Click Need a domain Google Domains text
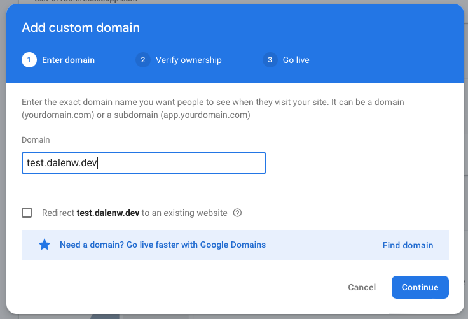 [162, 245]
